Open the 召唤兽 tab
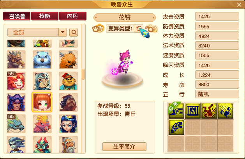This screenshot has width=245, height=159. [x=17, y=16]
